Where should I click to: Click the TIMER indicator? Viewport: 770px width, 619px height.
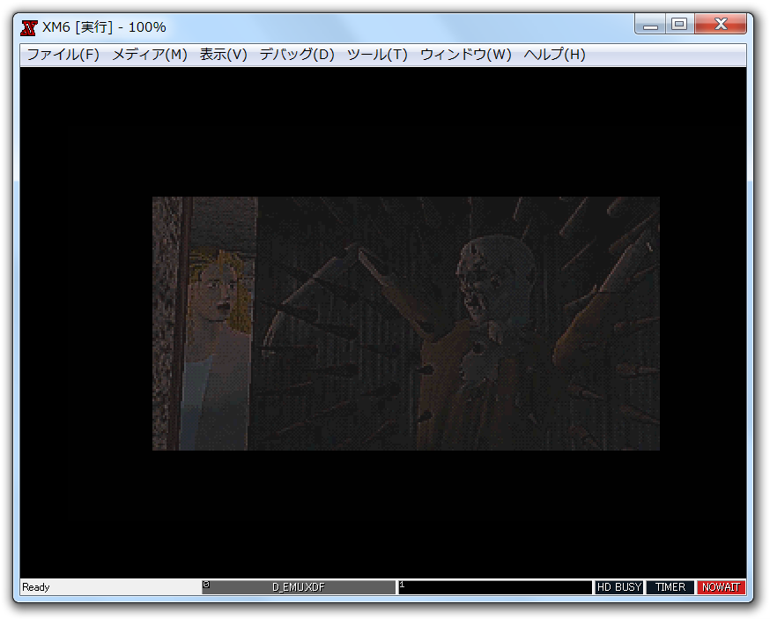pyautogui.click(x=670, y=587)
